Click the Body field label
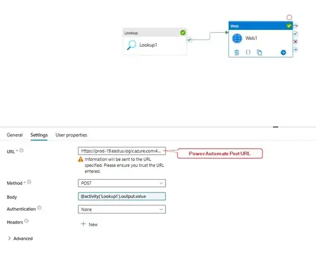316x254 pixels. 12,197
